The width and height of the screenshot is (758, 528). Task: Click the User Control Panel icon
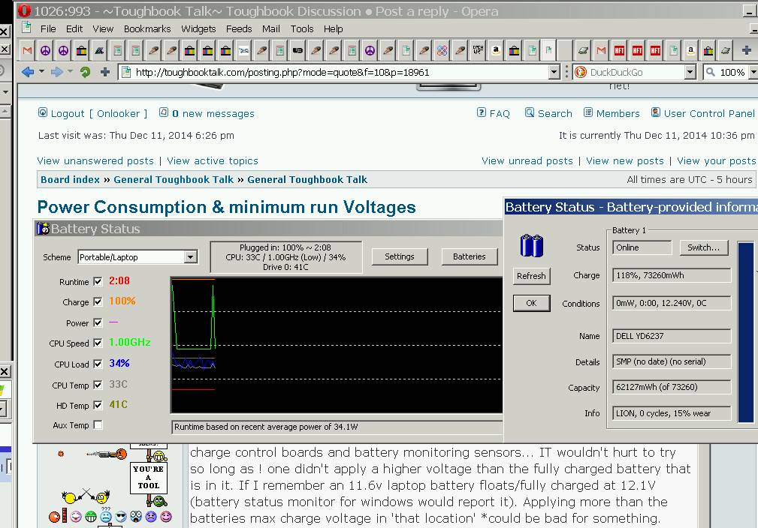[x=656, y=112]
